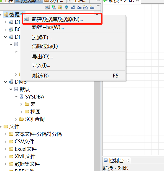Click the DM8 datasource icon
The height and width of the screenshot is (171, 164).
(11, 82)
